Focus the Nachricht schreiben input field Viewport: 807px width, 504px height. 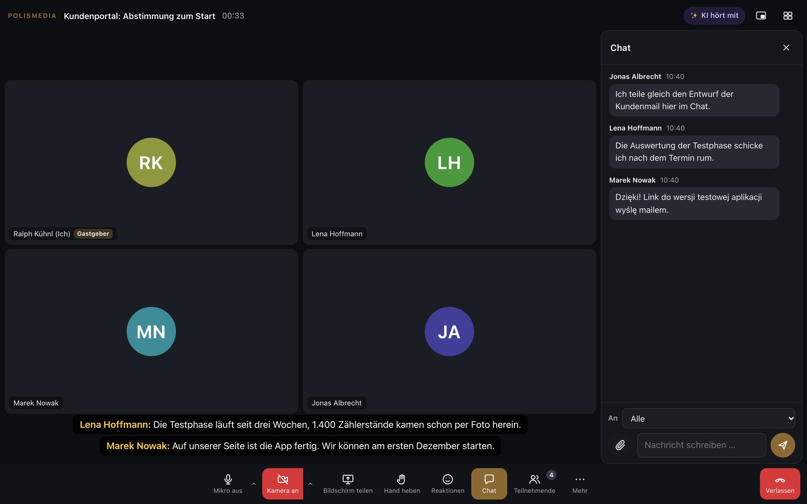(x=701, y=445)
